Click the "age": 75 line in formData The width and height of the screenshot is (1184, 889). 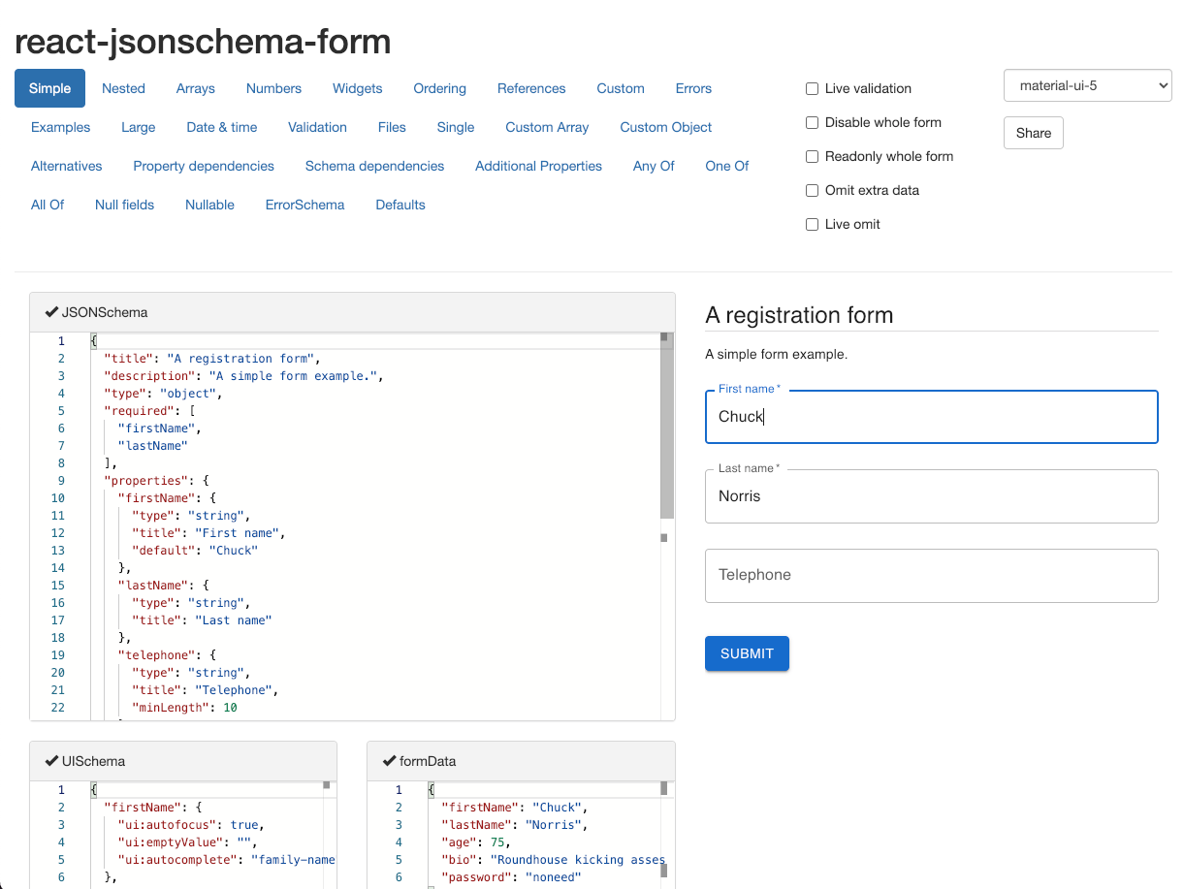(475, 842)
